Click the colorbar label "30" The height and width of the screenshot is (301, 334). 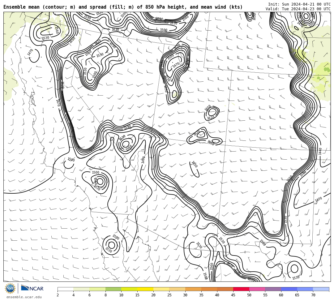(x=185, y=295)
